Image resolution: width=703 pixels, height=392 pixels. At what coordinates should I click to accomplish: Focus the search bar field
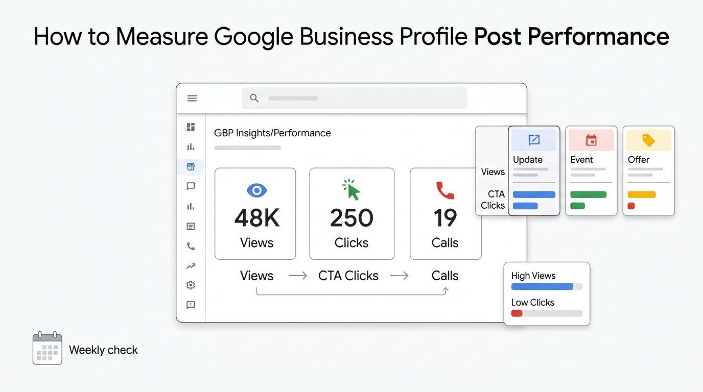(354, 98)
